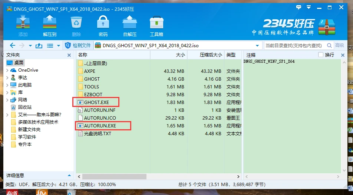Screen dimensions: 353x195
Task: Toggle the 换行 (word wrap) checkbox
Action: click(321, 55)
